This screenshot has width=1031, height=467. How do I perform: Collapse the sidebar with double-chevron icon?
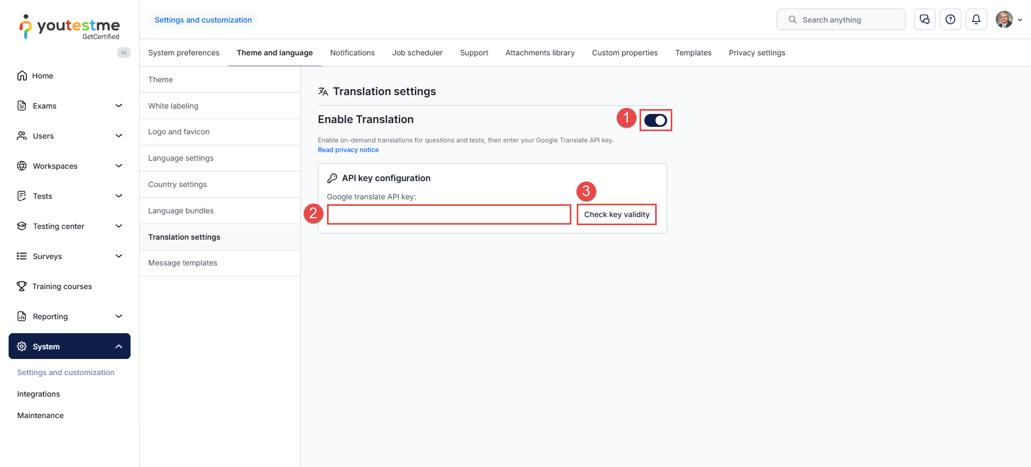124,53
